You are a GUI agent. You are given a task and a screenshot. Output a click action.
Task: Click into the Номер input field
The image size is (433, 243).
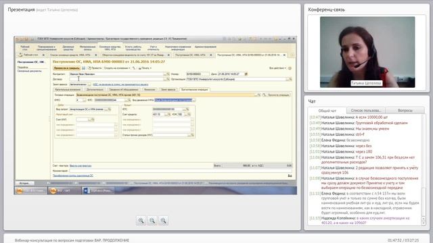(197, 74)
